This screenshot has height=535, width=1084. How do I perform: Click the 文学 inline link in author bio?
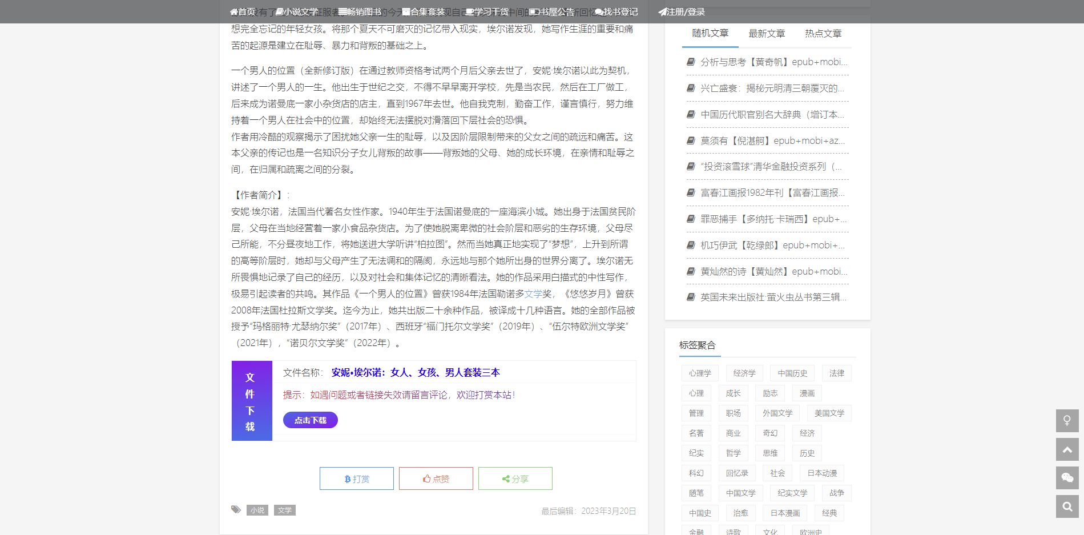(534, 293)
